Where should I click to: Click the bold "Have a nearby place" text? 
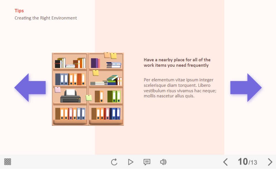177,62
